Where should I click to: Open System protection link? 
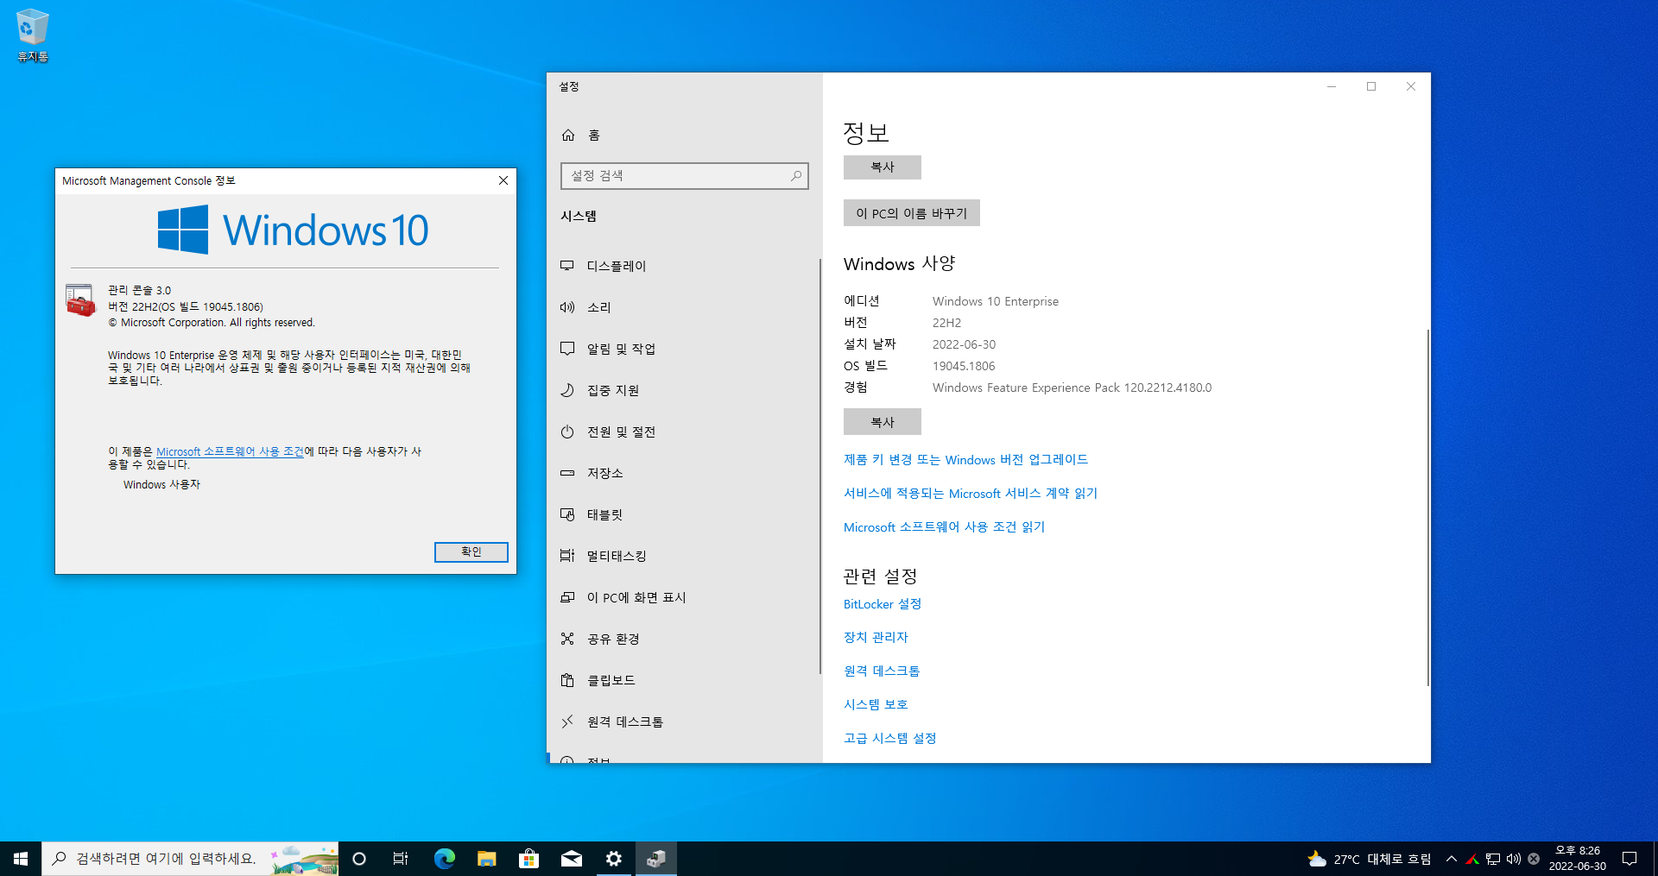876,705
